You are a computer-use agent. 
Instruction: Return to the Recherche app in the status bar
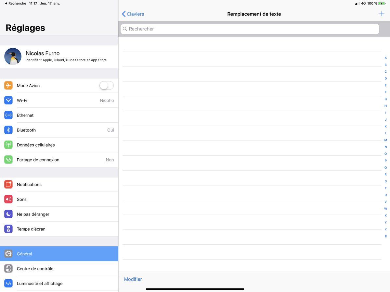point(15,3)
